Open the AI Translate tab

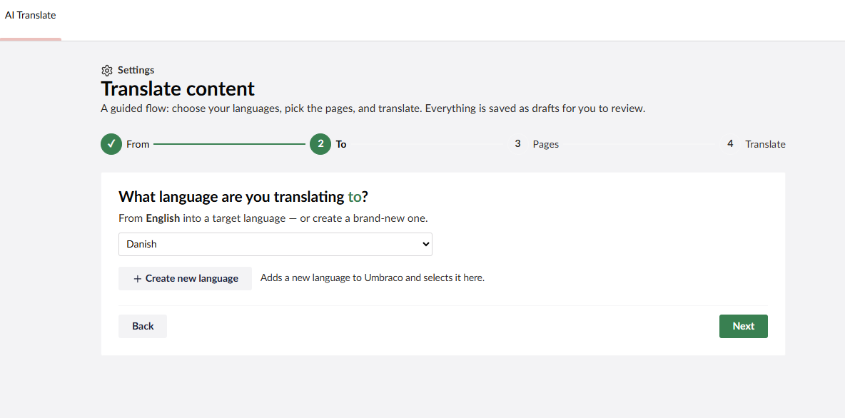[x=30, y=15]
